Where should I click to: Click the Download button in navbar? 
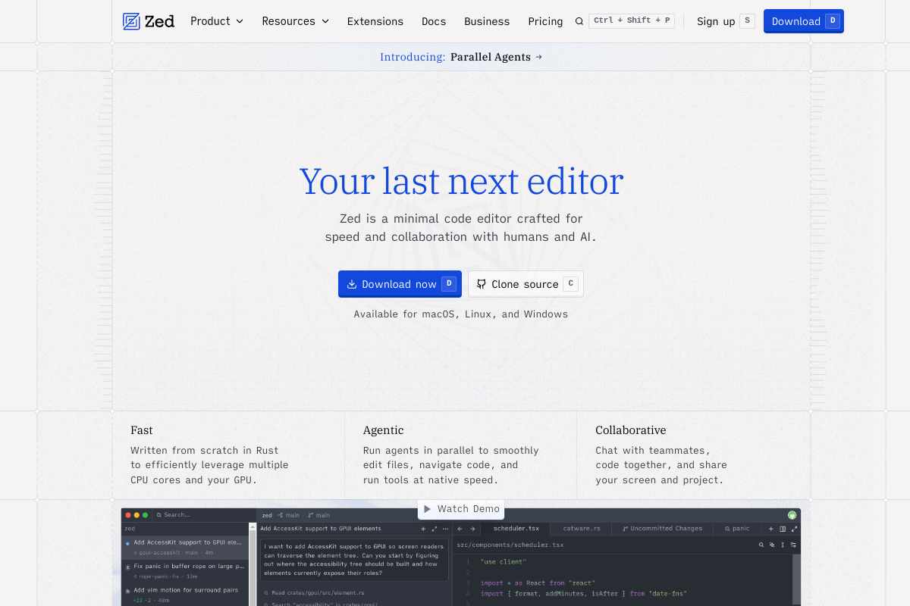click(x=804, y=21)
